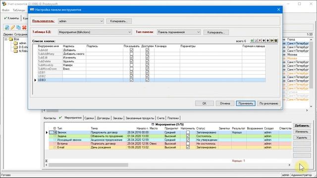Click the OK button in the dialog
317x178 pixels.
[x=205, y=103]
